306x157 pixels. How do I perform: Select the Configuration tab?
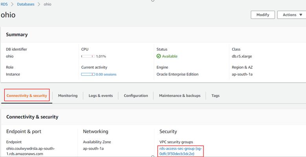(x=136, y=95)
